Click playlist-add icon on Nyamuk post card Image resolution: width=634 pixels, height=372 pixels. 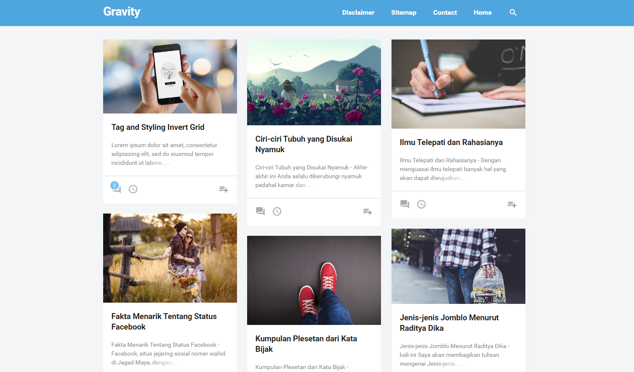[x=368, y=212]
